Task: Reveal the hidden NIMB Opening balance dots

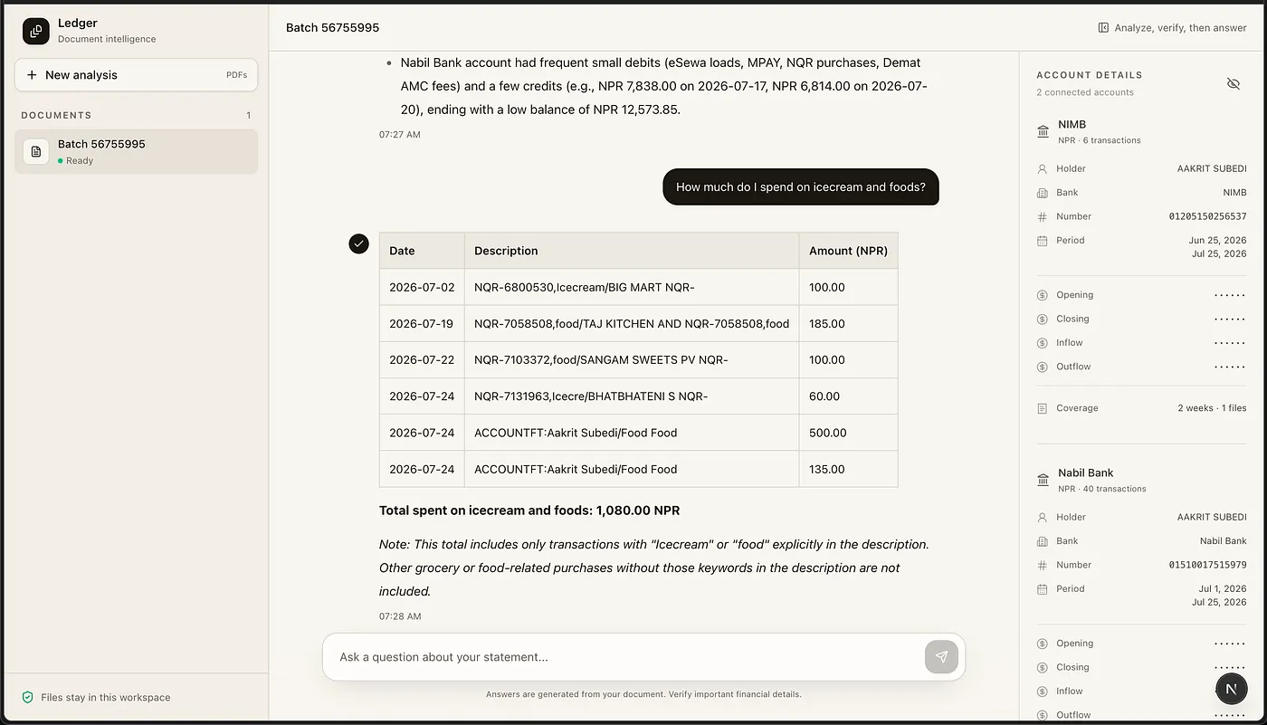Action: point(1230,295)
